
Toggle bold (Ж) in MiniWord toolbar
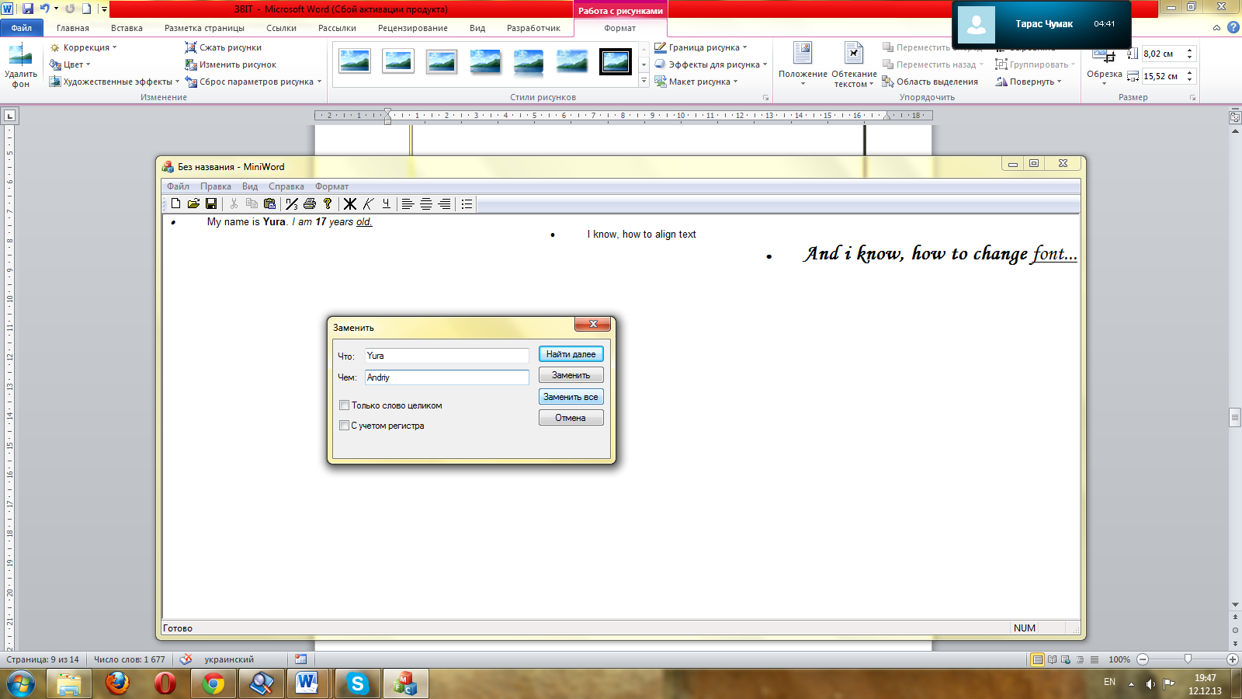pyautogui.click(x=350, y=203)
